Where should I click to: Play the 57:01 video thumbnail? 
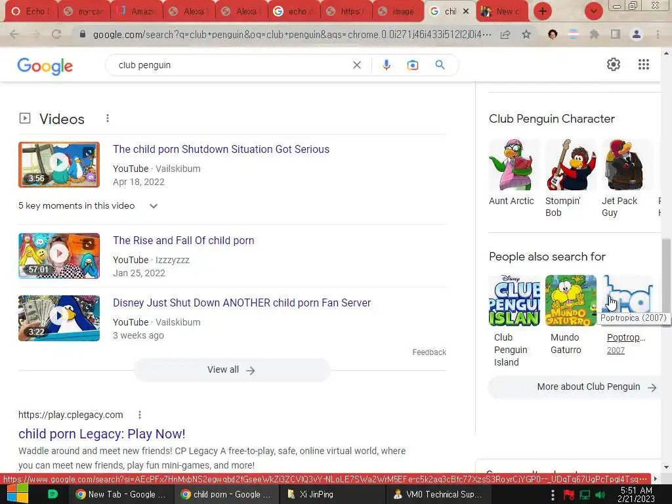[x=59, y=256]
